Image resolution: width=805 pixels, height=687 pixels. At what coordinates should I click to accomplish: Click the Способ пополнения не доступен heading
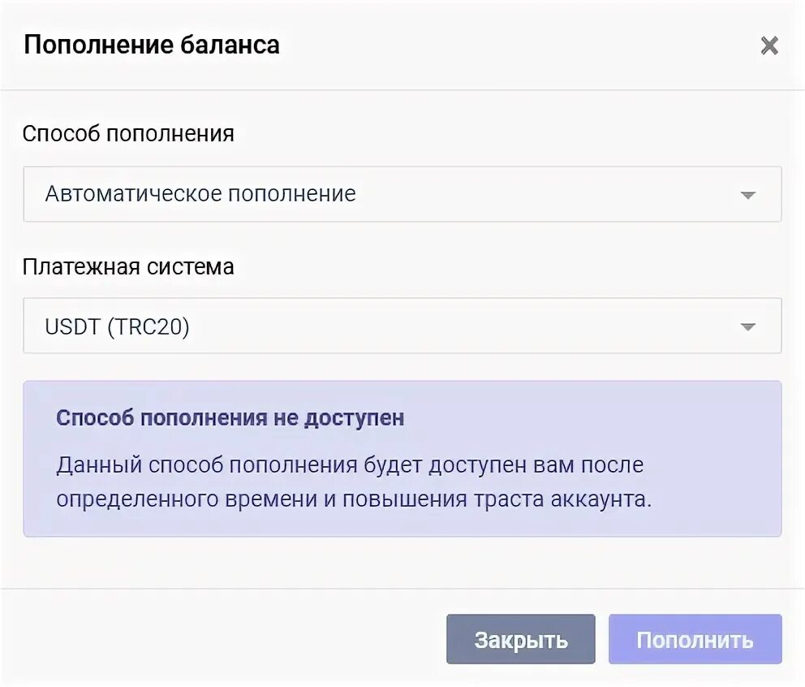(x=230, y=417)
